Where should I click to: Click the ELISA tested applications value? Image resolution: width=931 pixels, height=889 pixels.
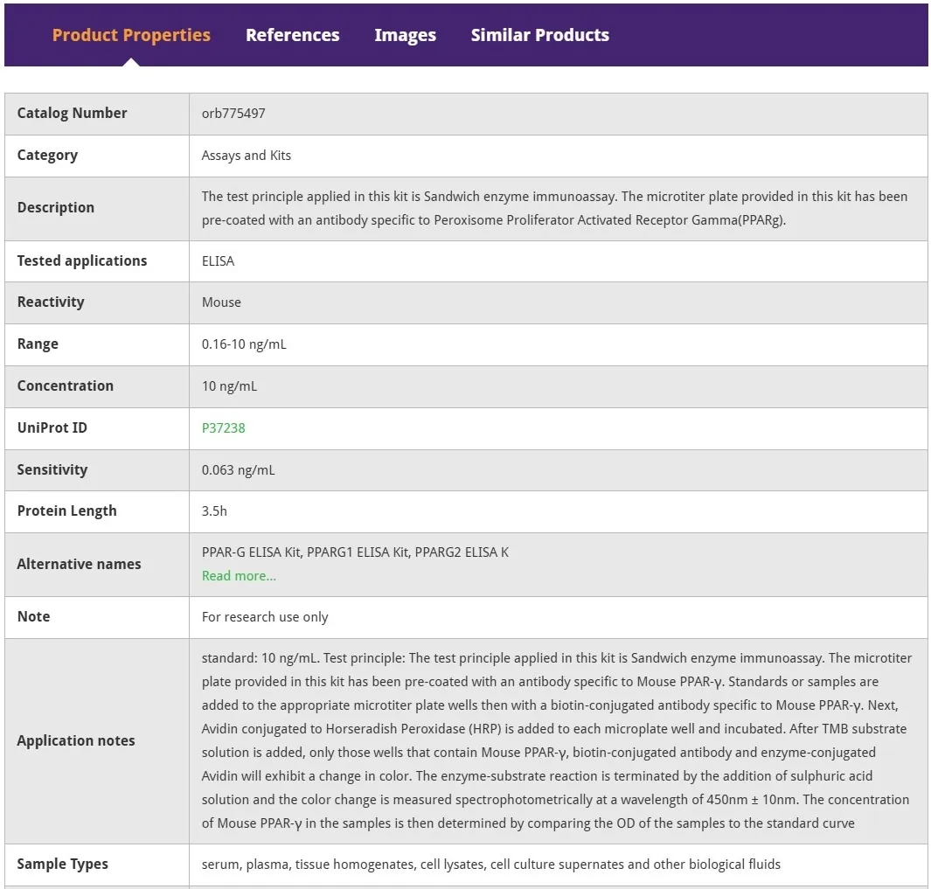pyautogui.click(x=218, y=261)
